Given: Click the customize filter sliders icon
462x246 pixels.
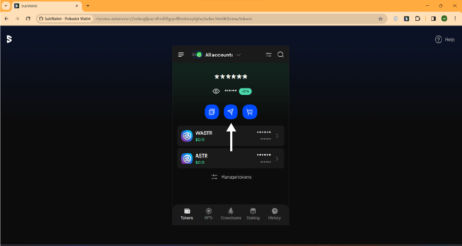Looking at the screenshot, I should 268,55.
